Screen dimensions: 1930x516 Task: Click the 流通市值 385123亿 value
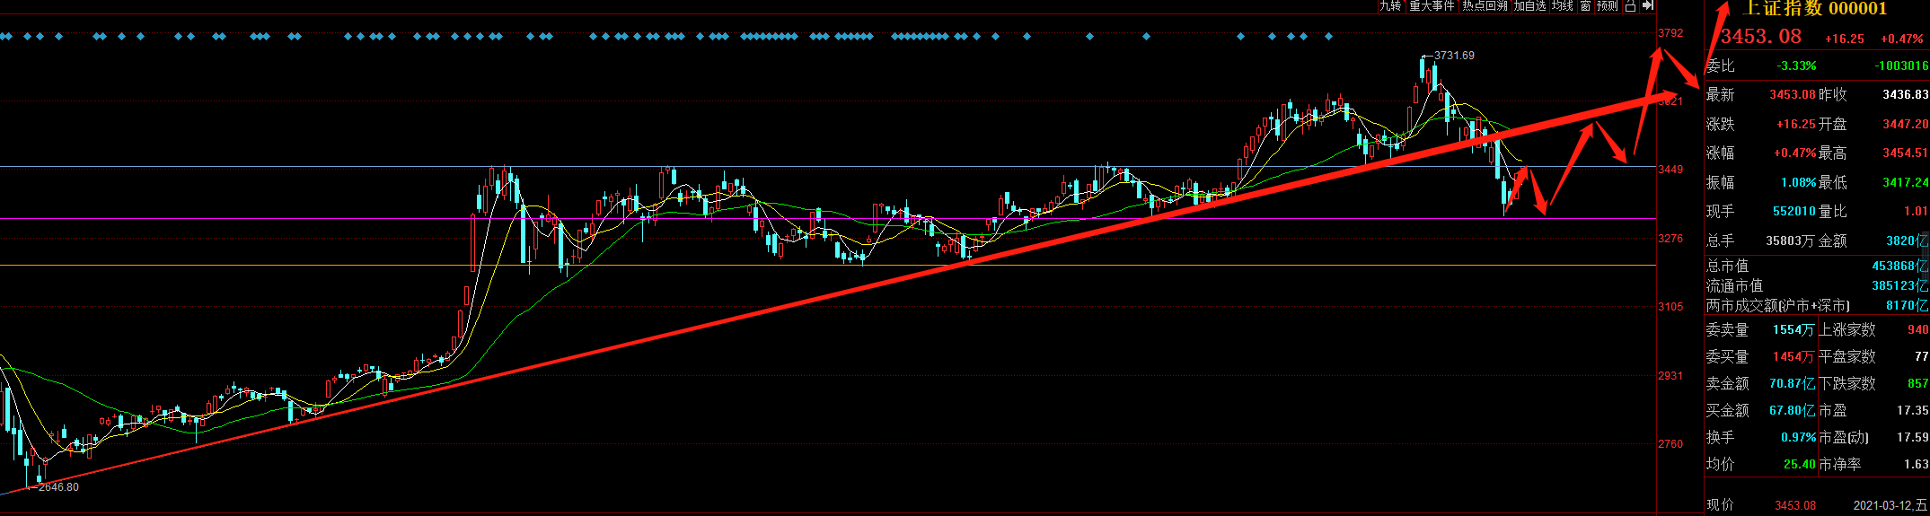click(1900, 285)
